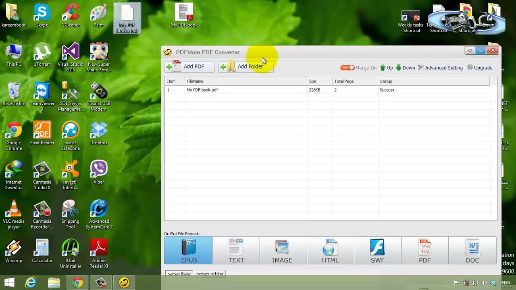The width and height of the screenshot is (516, 290).
Task: Click the FileName column header
Action: pyautogui.click(x=246, y=81)
